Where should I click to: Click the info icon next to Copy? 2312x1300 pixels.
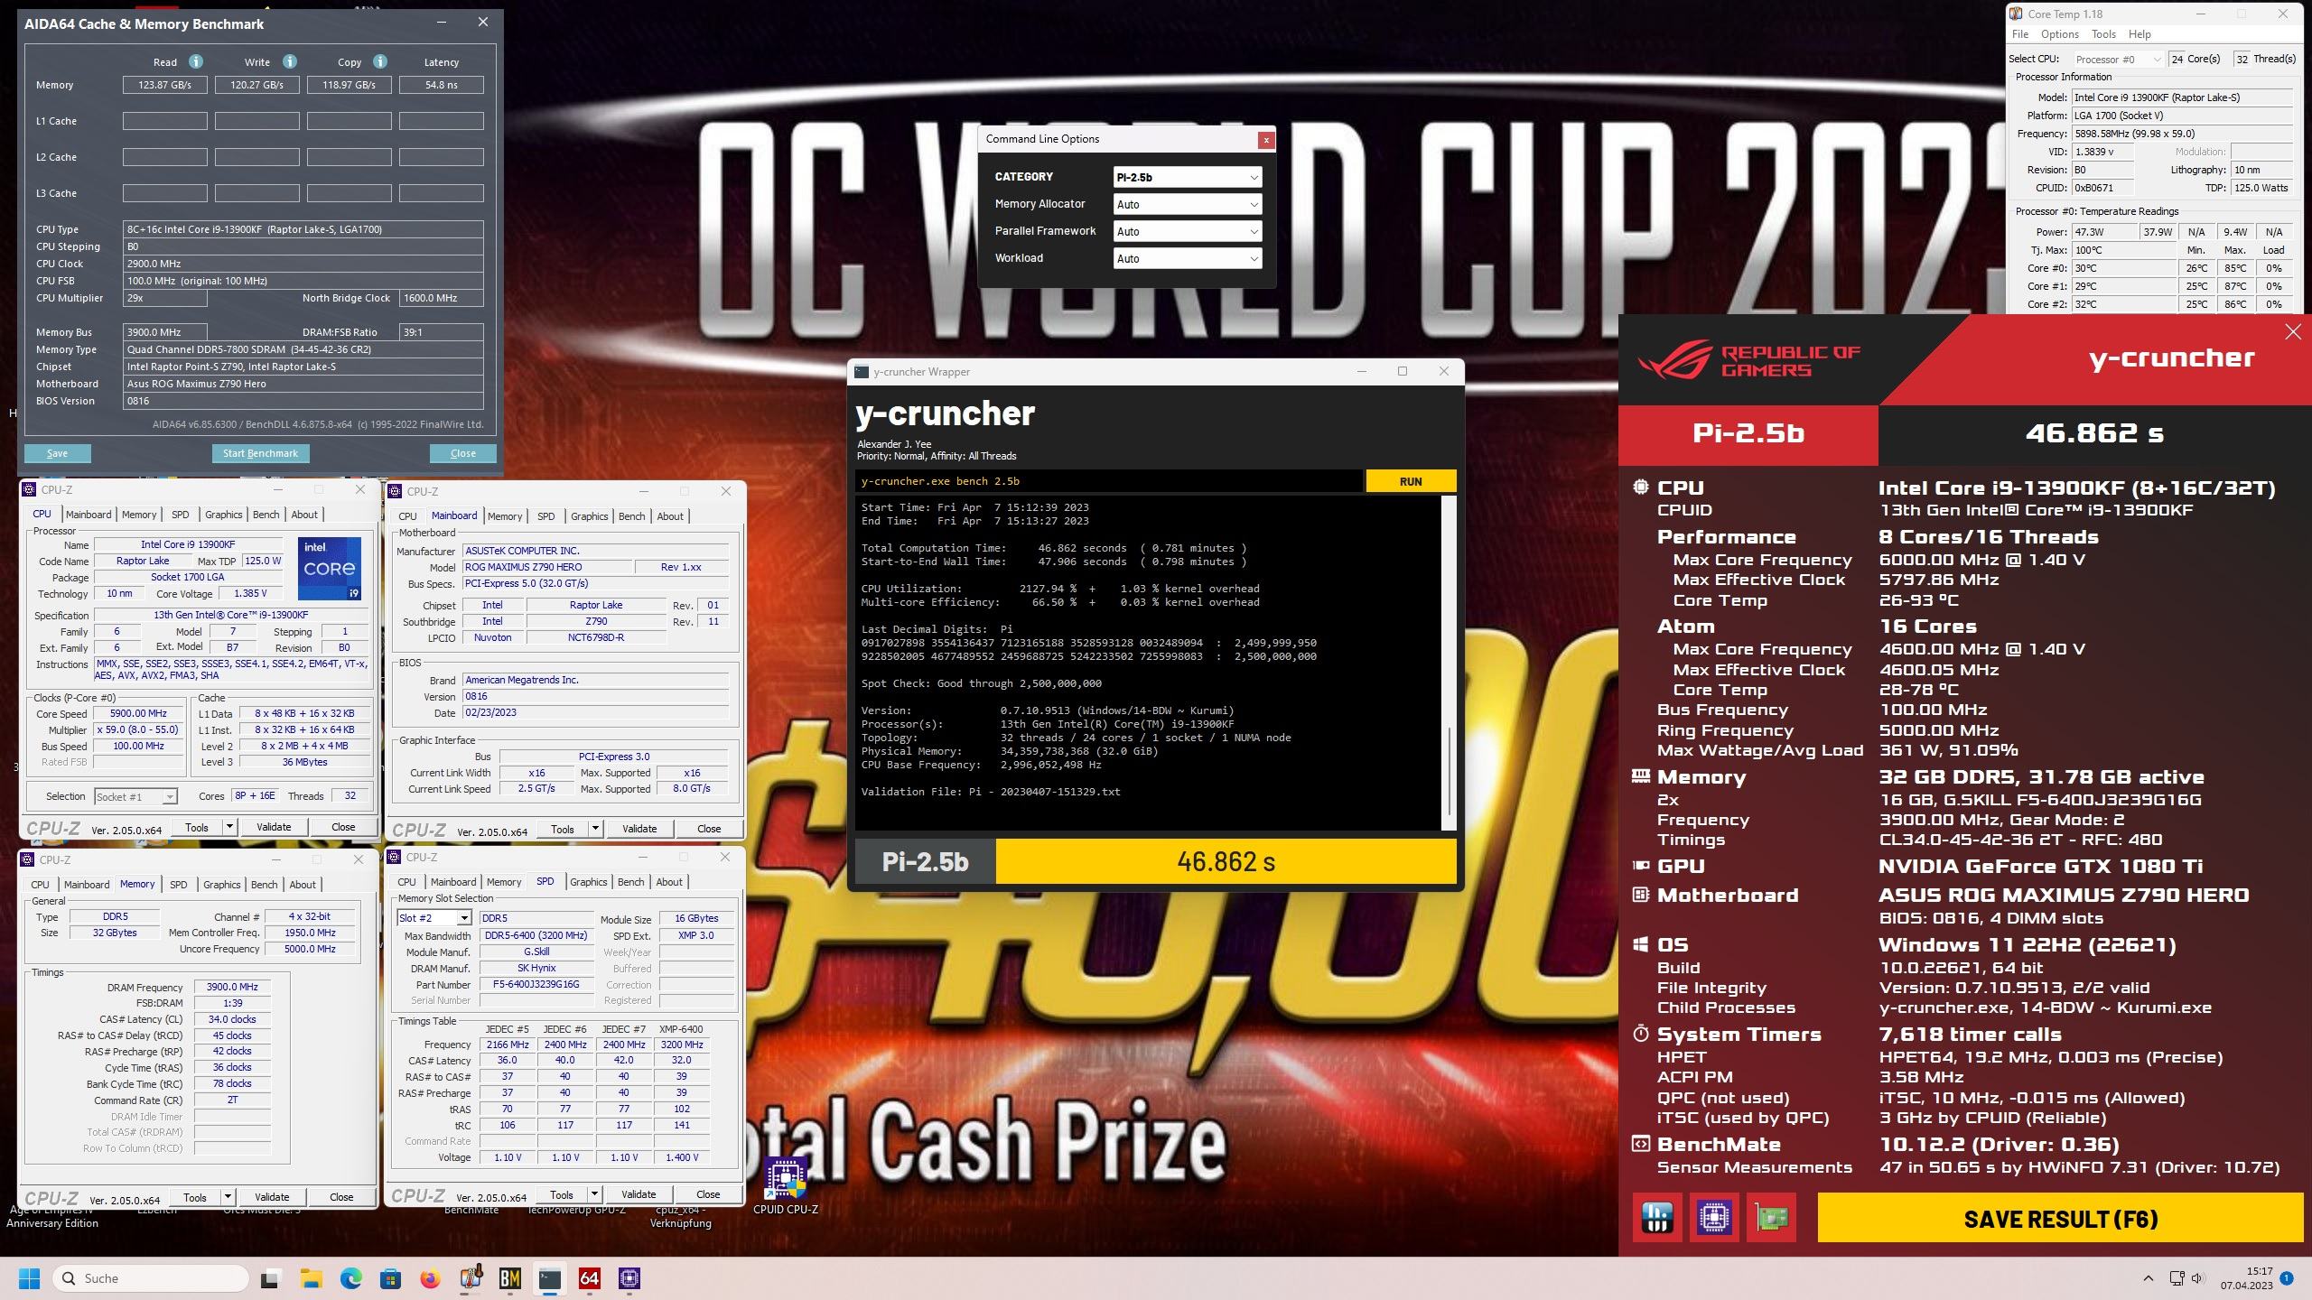click(380, 61)
